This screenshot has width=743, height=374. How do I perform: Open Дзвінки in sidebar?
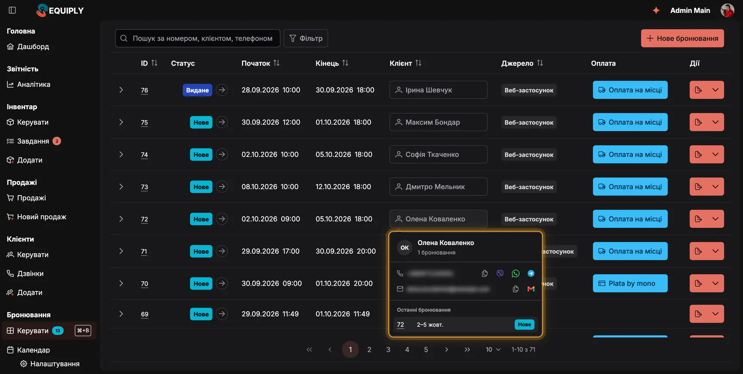point(25,273)
